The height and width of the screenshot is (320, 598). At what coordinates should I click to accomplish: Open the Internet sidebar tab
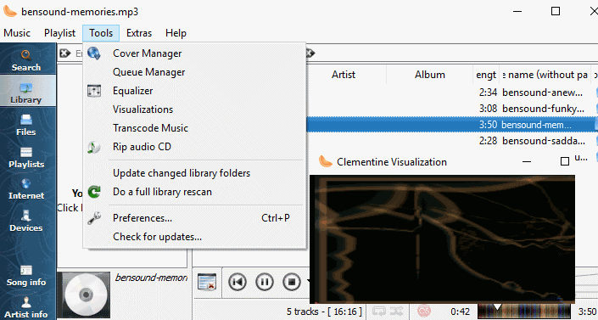26,189
